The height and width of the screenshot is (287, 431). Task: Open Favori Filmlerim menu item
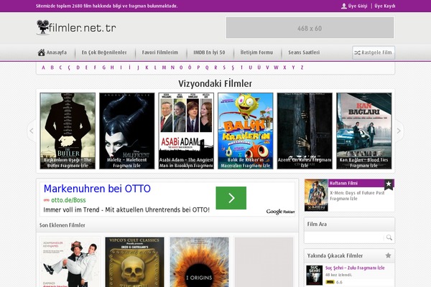pyautogui.click(x=160, y=52)
